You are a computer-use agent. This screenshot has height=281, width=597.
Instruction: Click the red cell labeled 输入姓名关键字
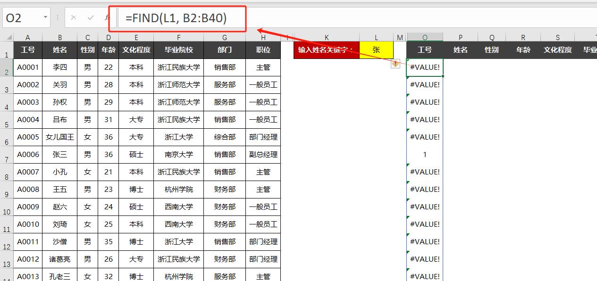click(327, 50)
